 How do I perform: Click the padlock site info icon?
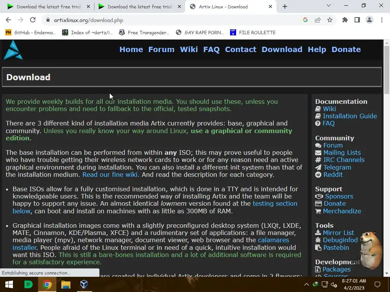(x=48, y=20)
